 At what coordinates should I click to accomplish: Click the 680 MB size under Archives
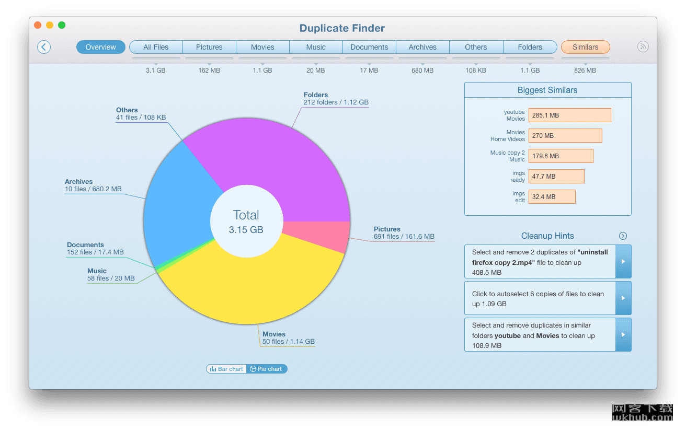[422, 70]
